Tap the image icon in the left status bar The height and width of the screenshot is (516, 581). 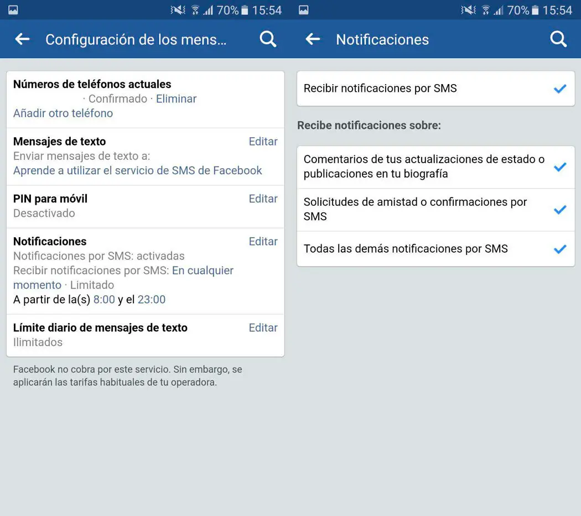13,10
